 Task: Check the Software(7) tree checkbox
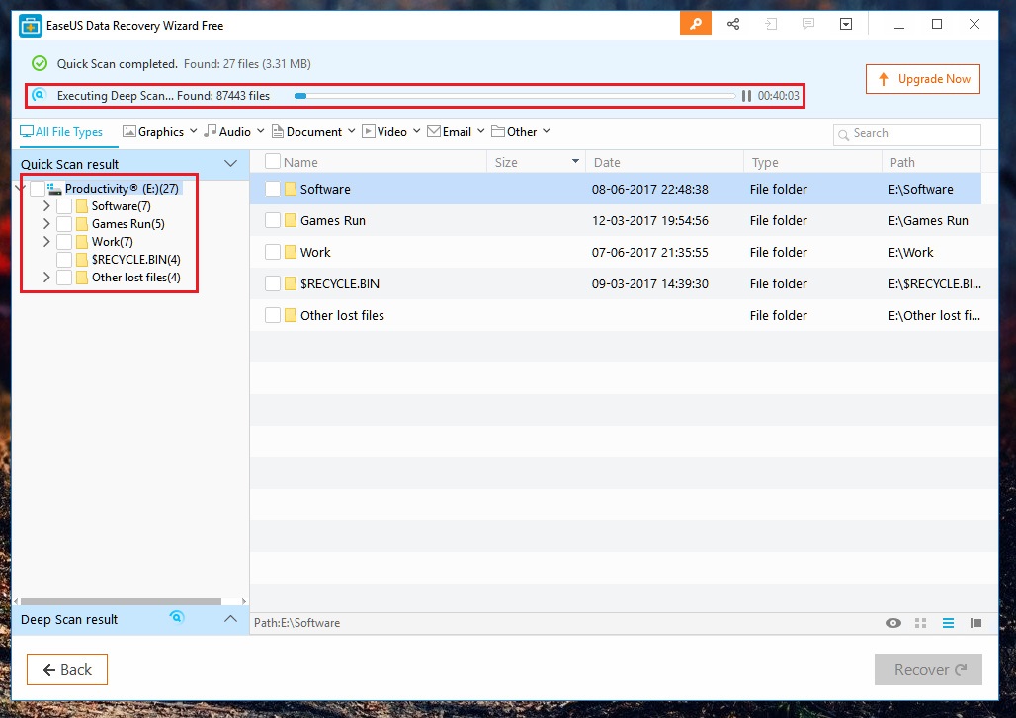point(64,206)
